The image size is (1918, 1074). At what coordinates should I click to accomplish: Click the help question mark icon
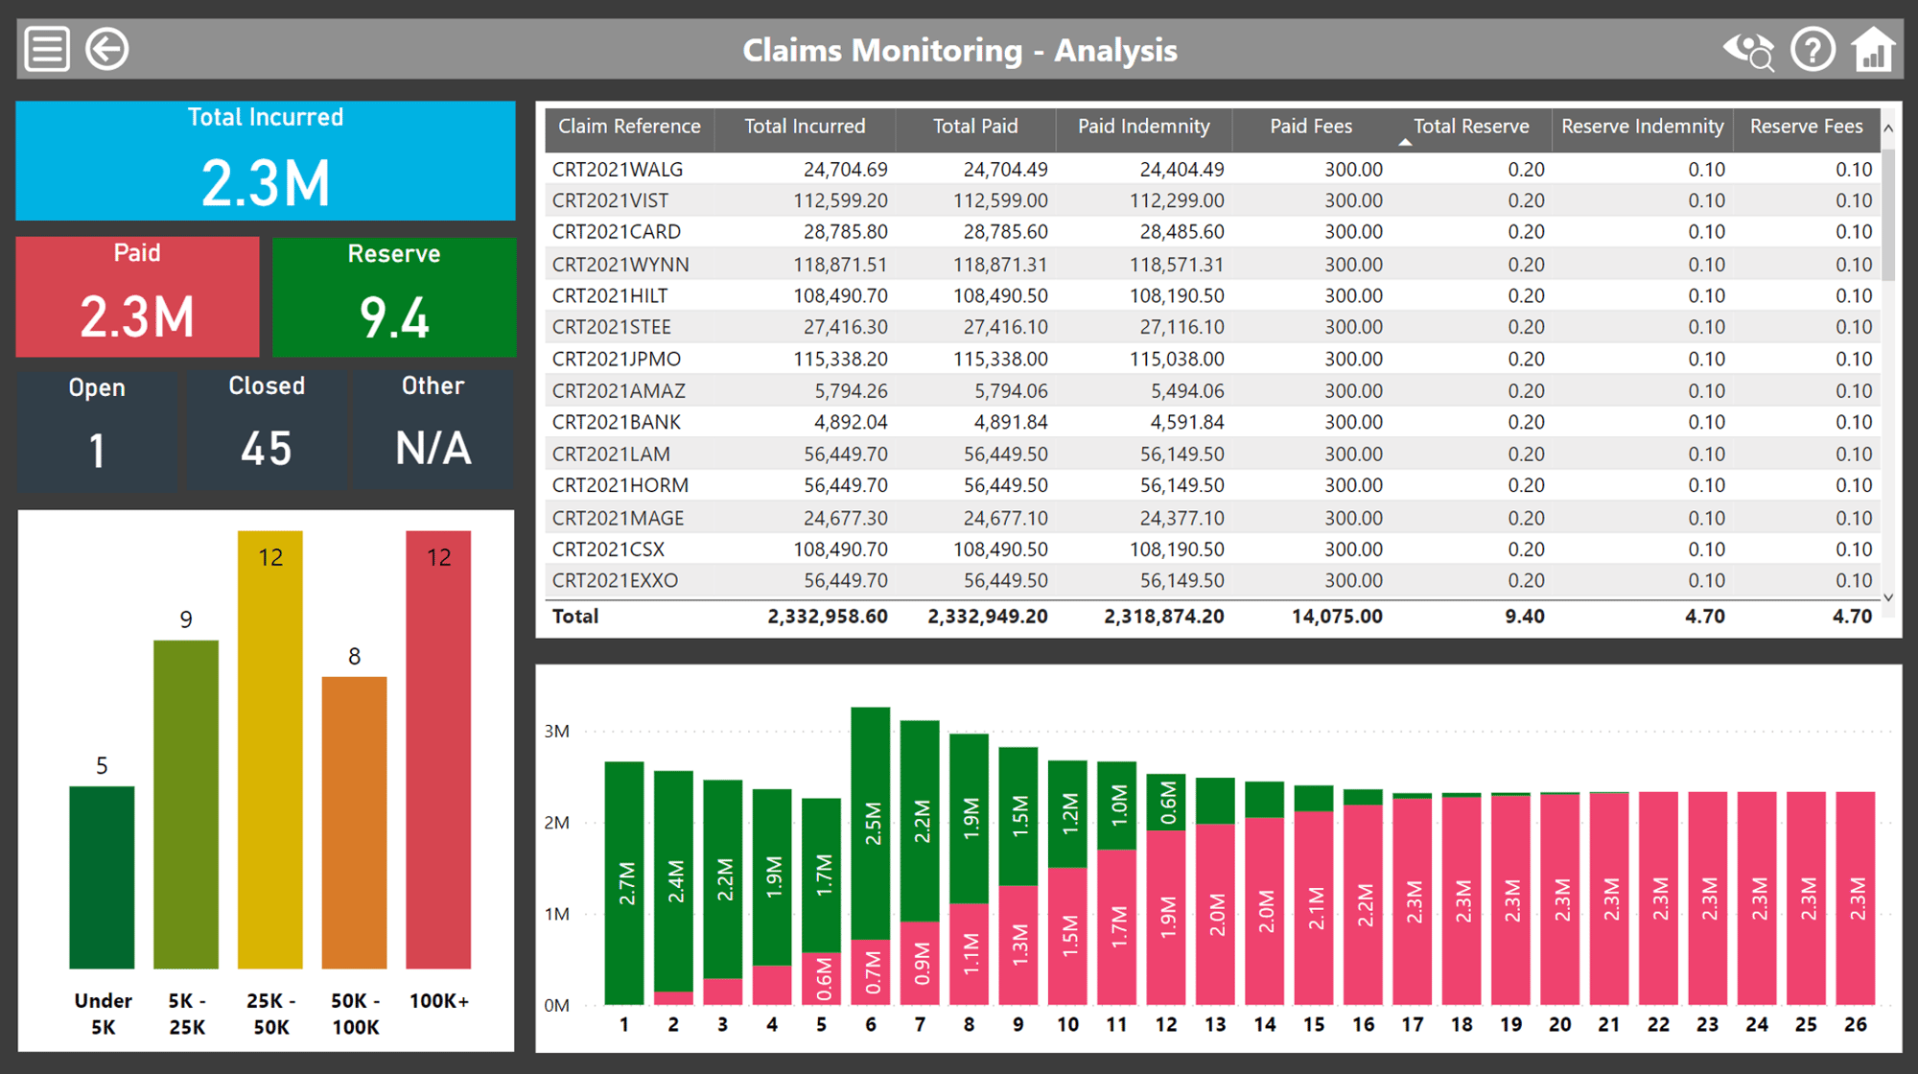(x=1813, y=49)
